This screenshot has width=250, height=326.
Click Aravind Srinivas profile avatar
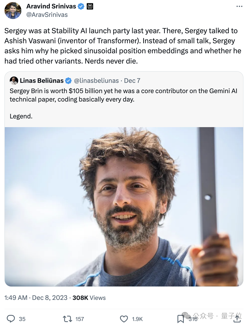[13, 11]
